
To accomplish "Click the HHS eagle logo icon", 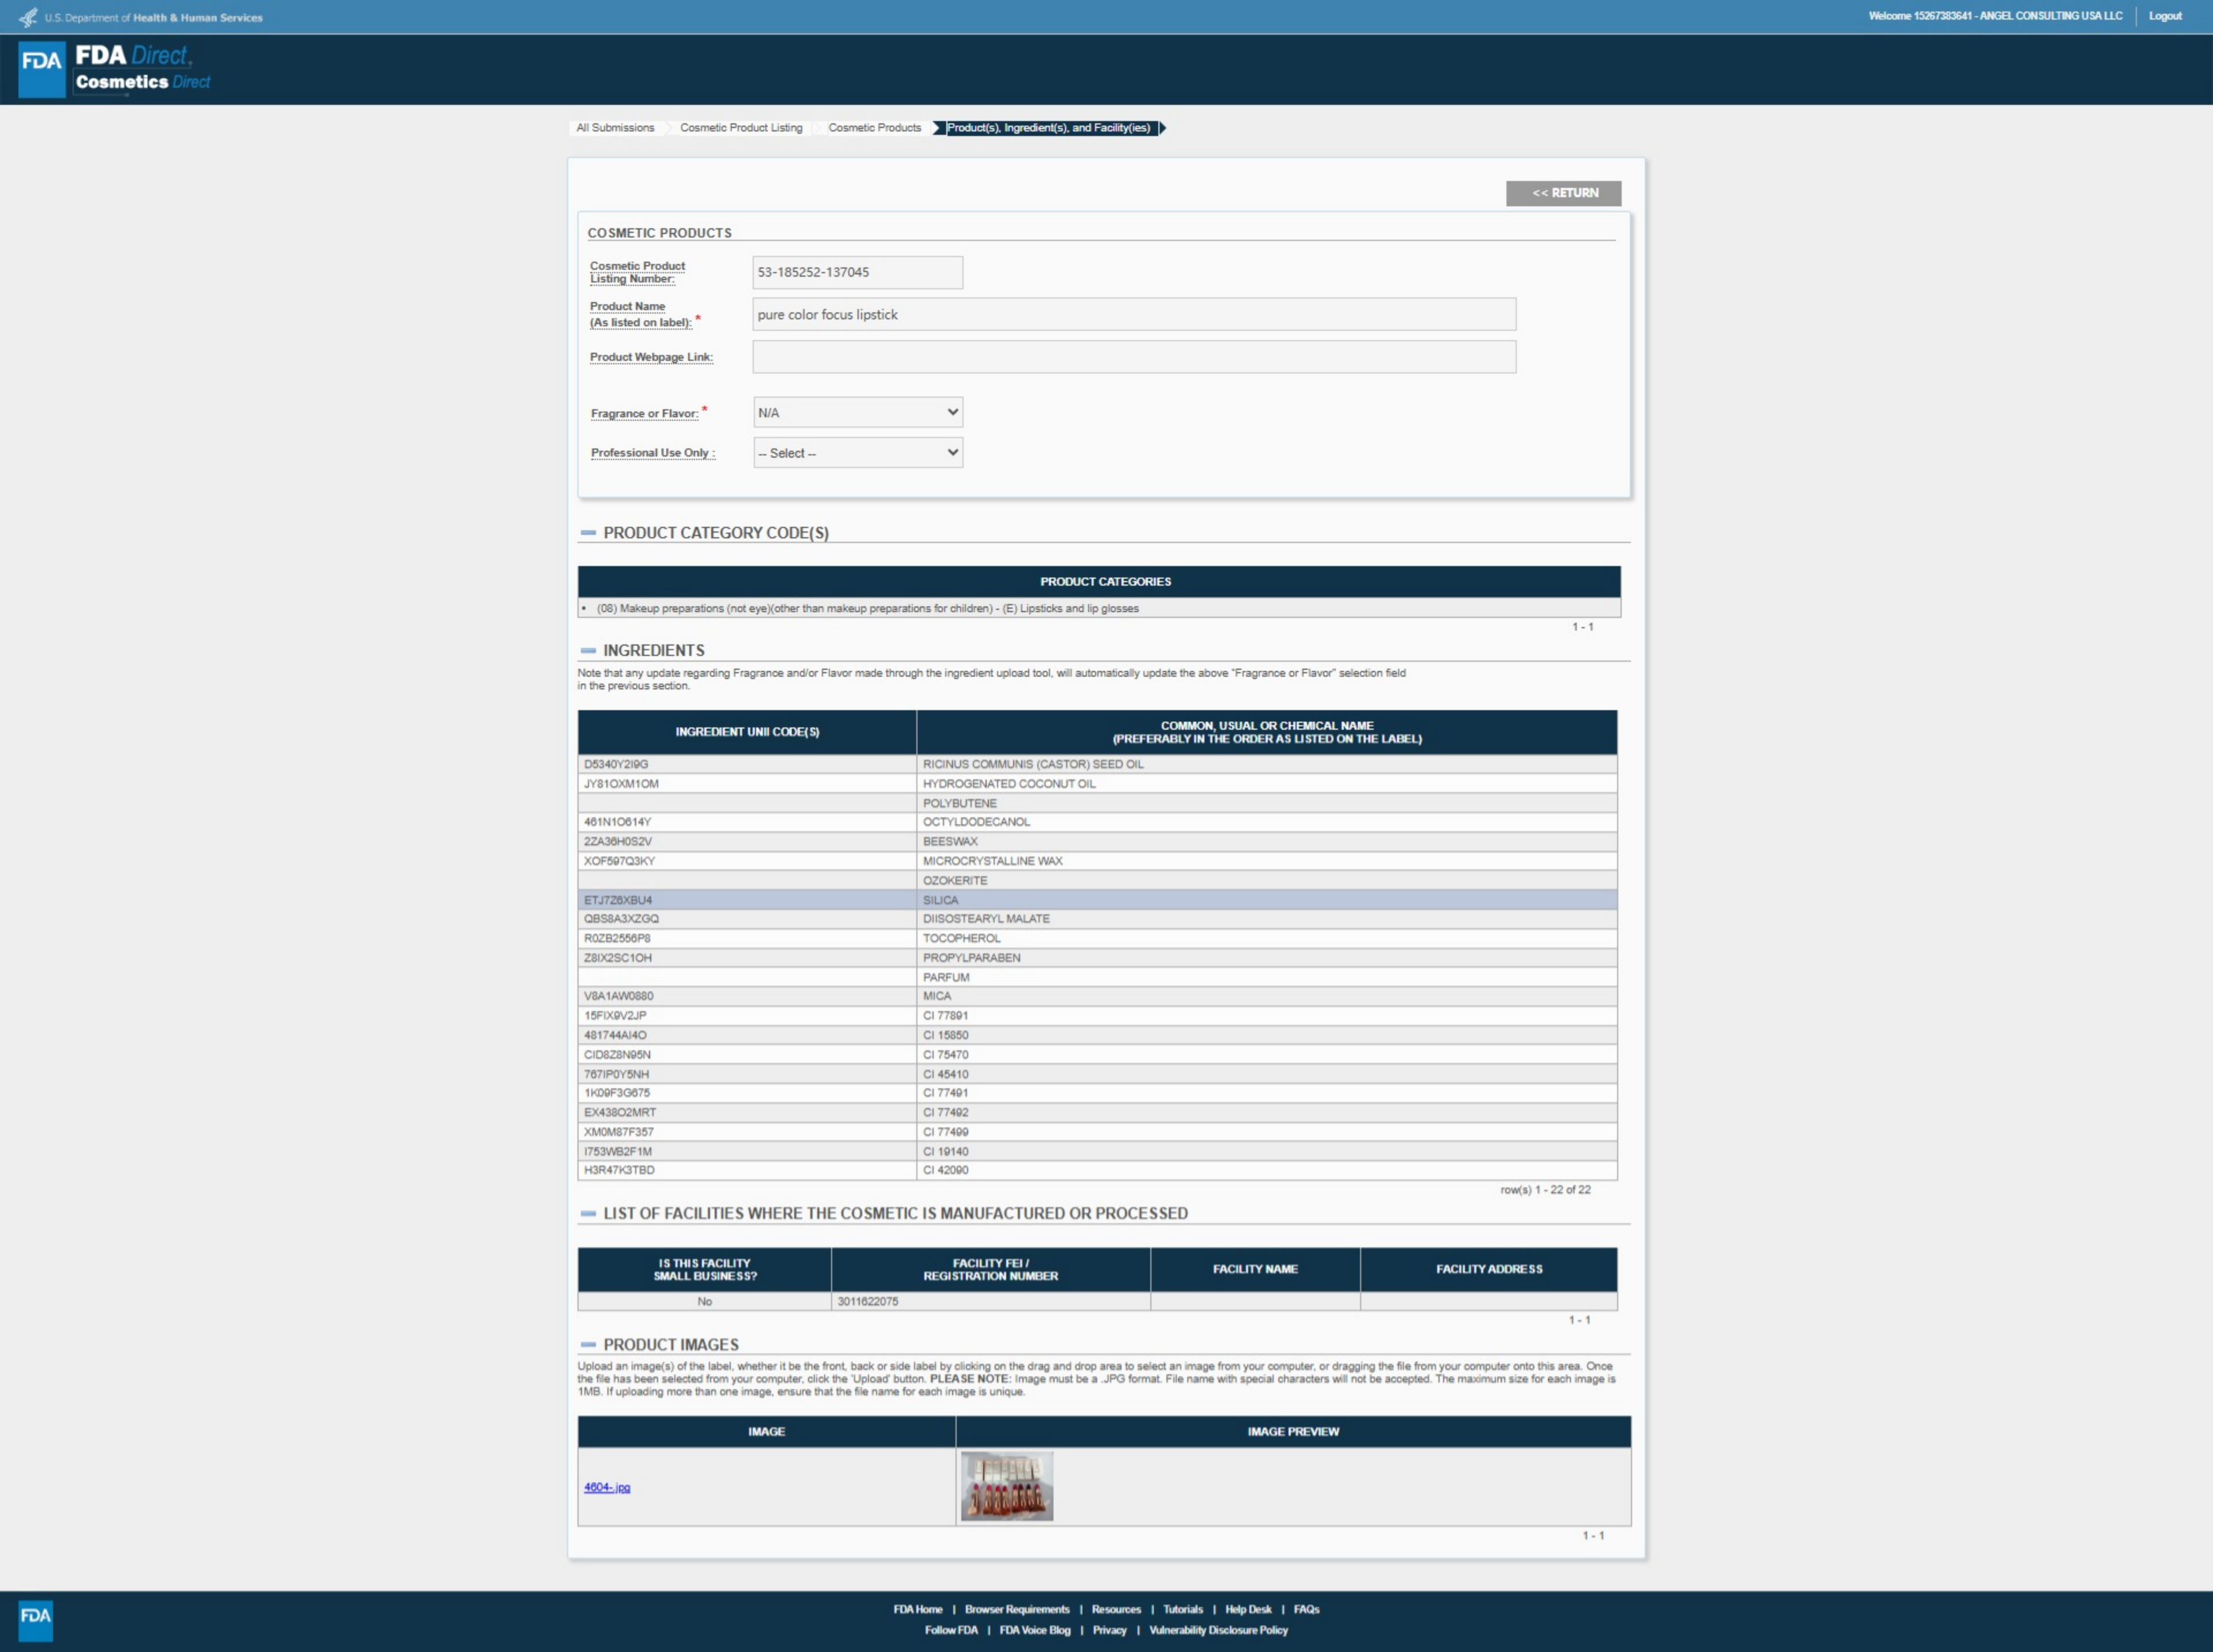I will click(28, 17).
